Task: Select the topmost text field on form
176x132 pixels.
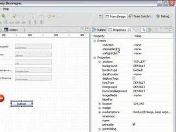Action: click(x=33, y=47)
